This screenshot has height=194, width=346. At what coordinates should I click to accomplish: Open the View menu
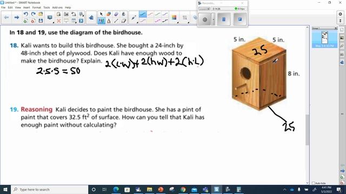pos(18,8)
